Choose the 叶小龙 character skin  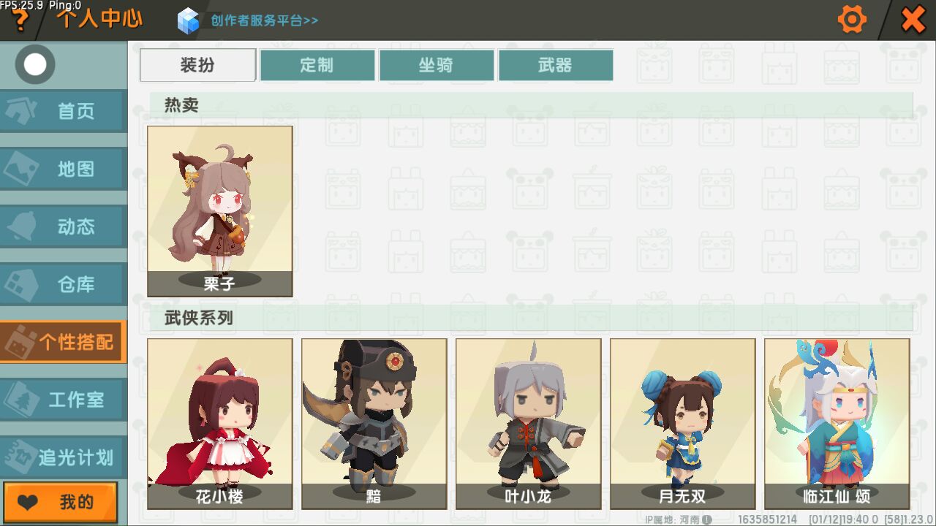(x=529, y=424)
